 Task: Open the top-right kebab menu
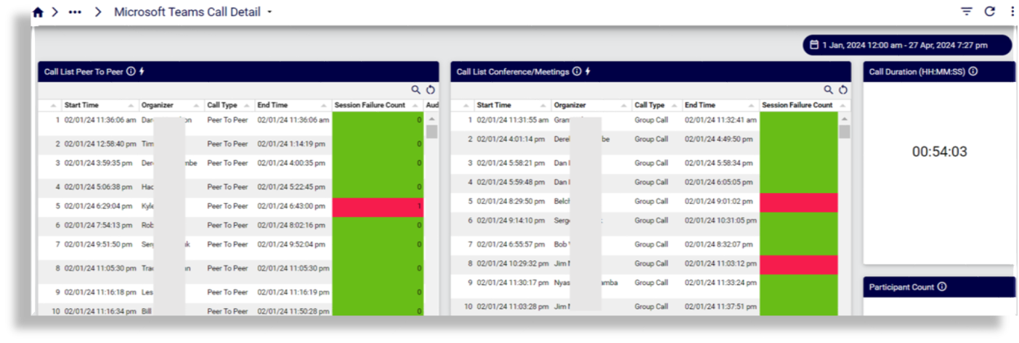[1012, 12]
